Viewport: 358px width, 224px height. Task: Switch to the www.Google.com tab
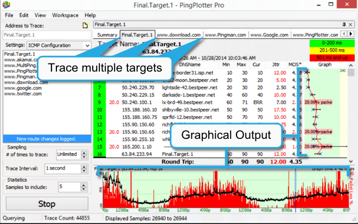click(269, 35)
